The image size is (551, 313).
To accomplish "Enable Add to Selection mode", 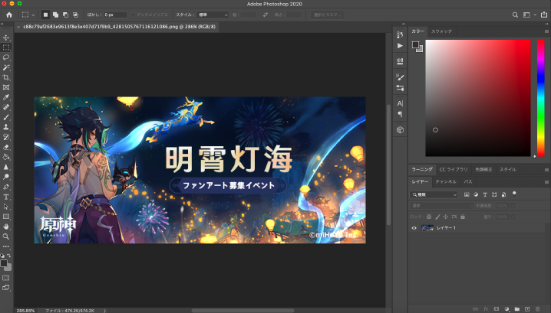I will [x=55, y=15].
